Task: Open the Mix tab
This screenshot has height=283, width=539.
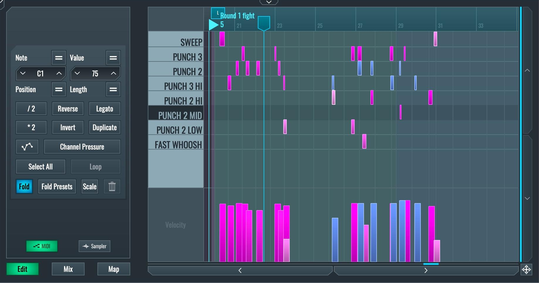Action: click(x=68, y=269)
